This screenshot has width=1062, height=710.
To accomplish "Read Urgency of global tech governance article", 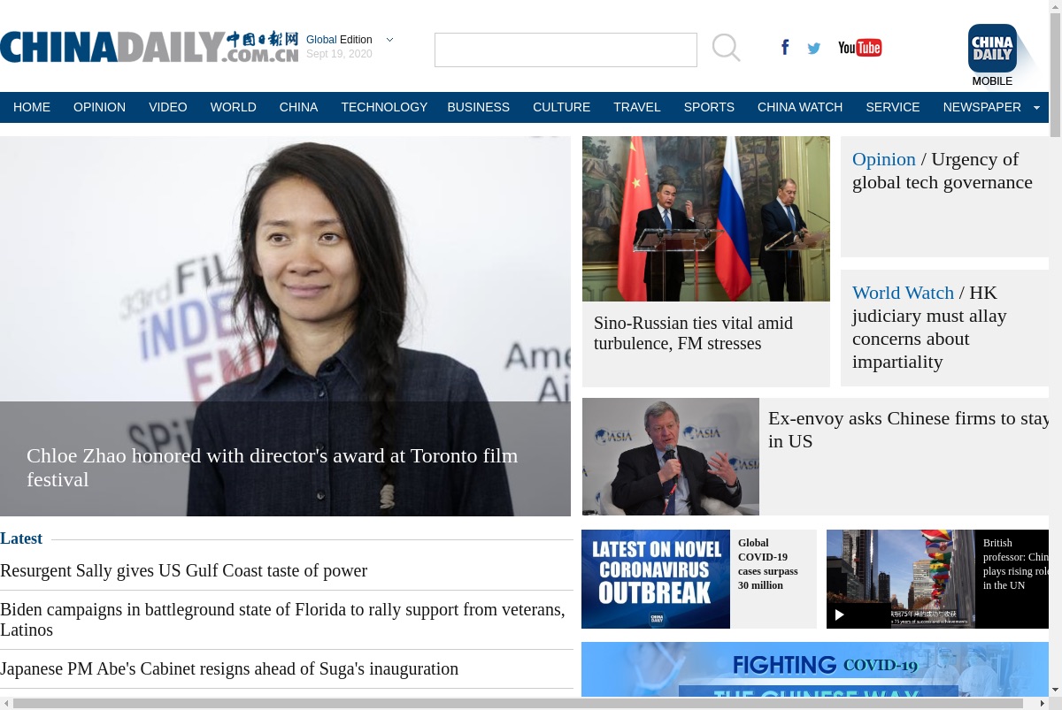I will [x=943, y=171].
